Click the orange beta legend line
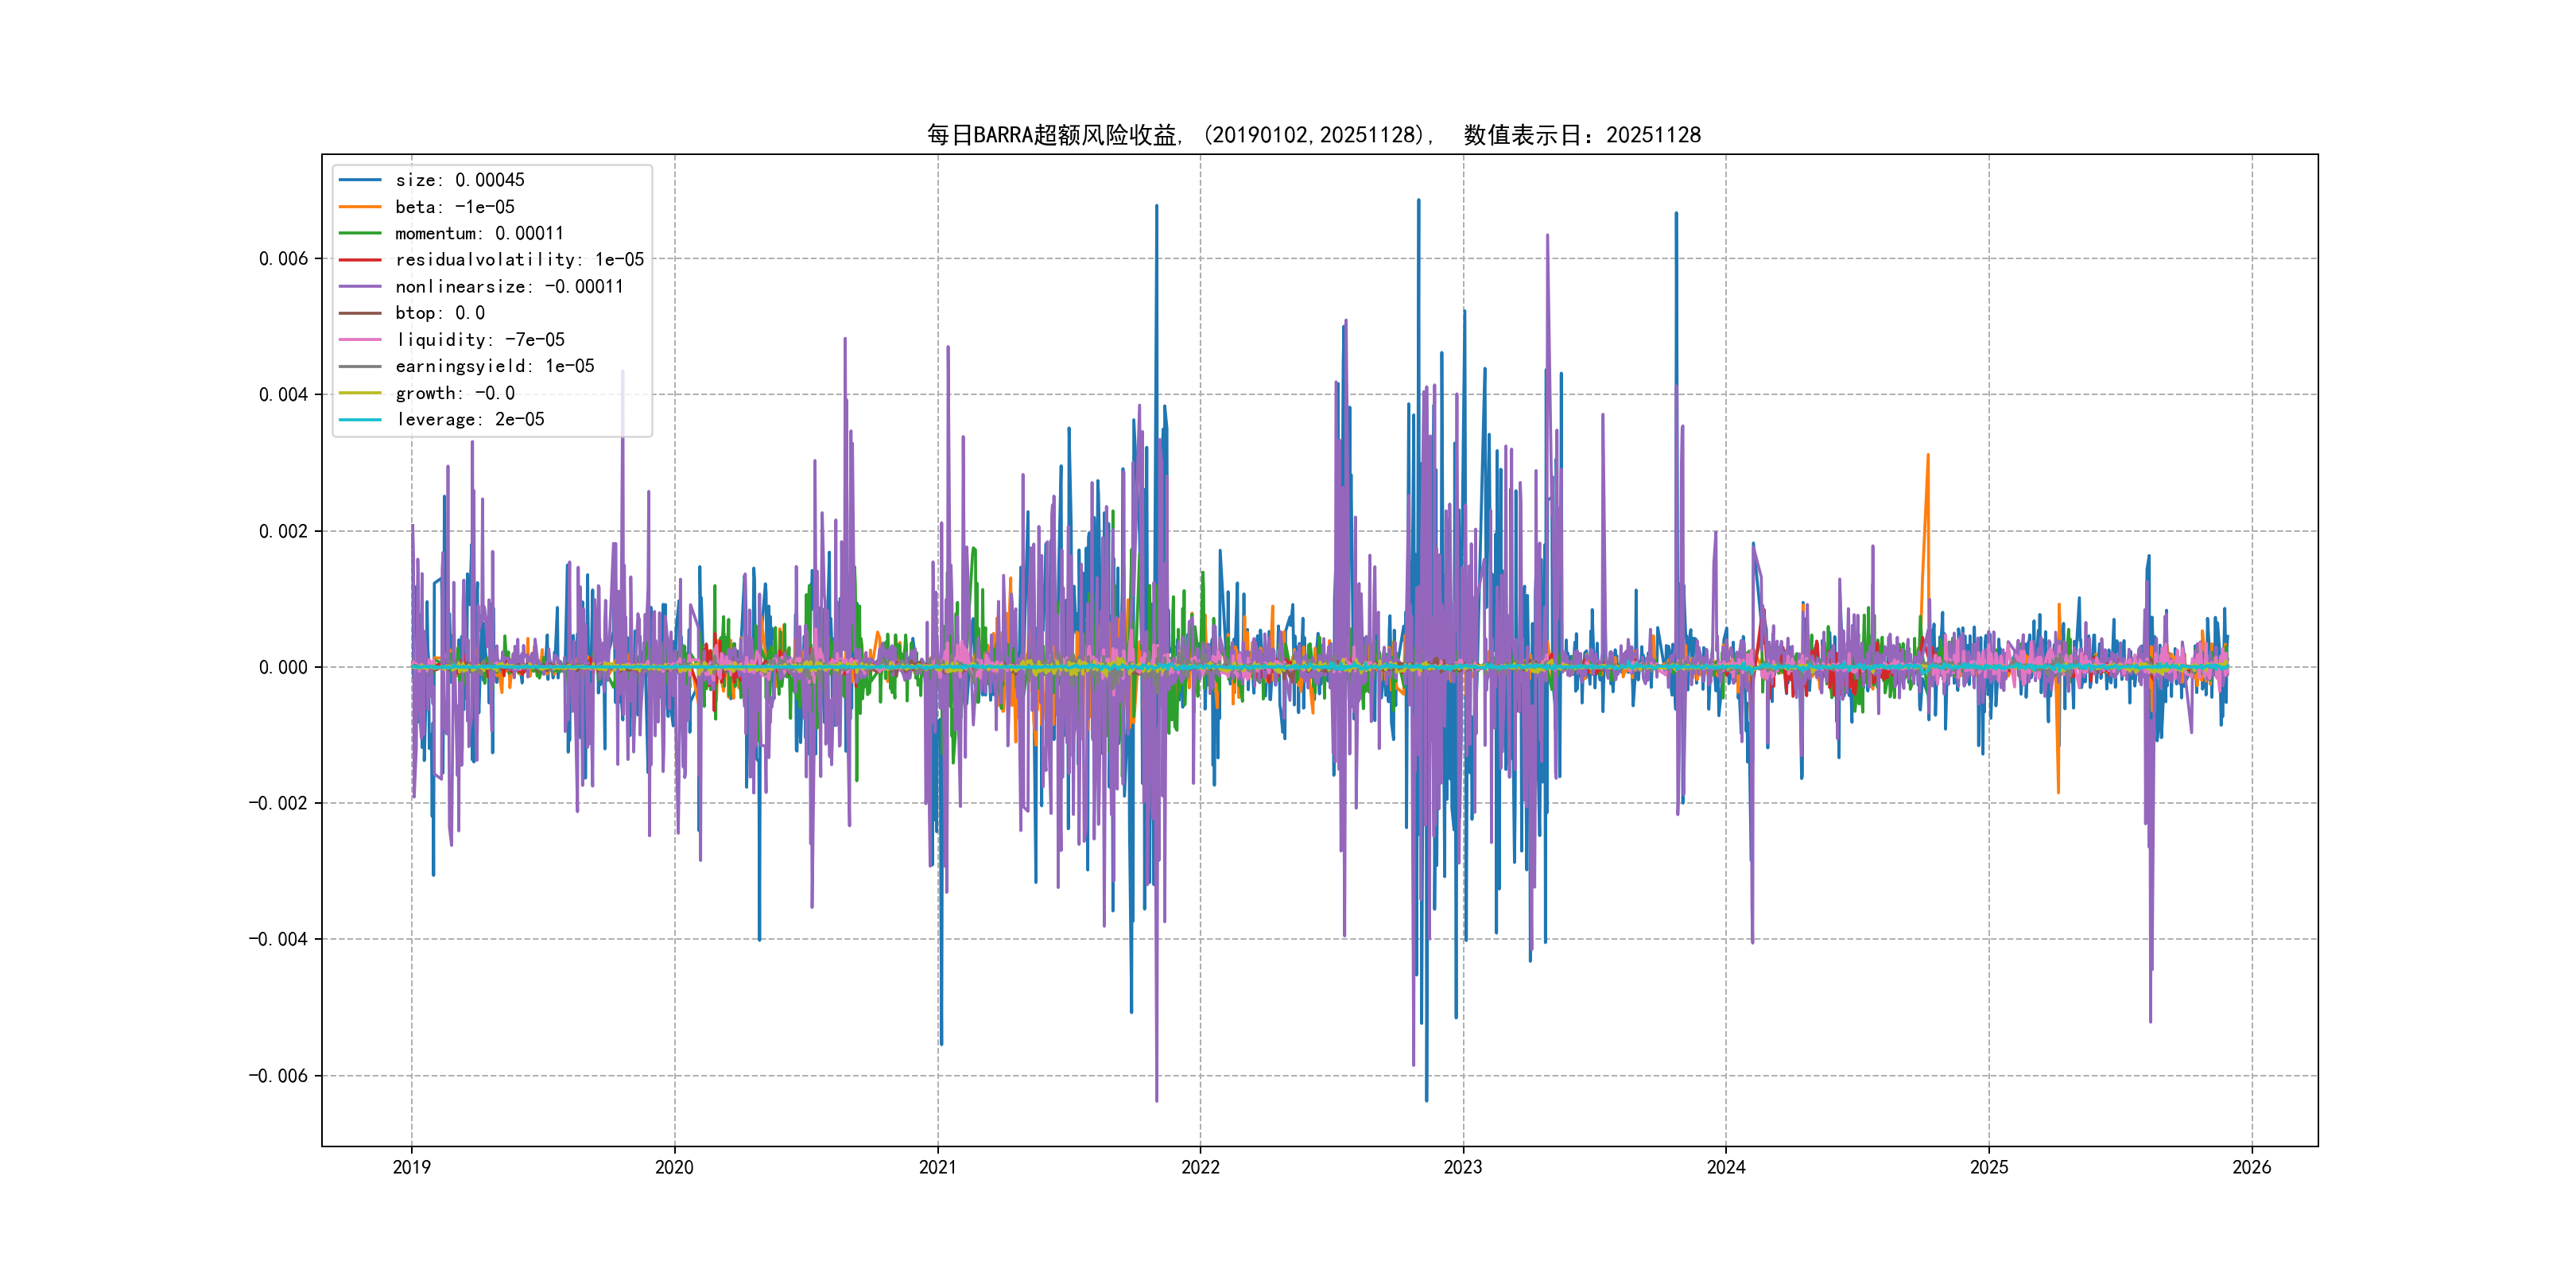The height and width of the screenshot is (1288, 2576). (360, 207)
